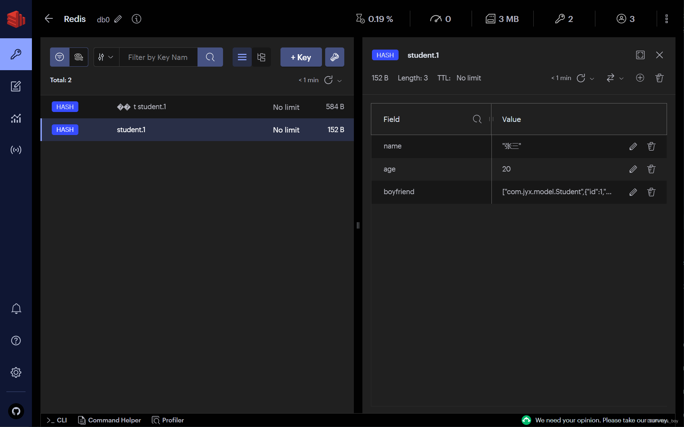Open the three-dot menu in header

pyautogui.click(x=667, y=19)
